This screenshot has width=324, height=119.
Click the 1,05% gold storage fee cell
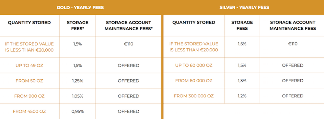click(77, 96)
